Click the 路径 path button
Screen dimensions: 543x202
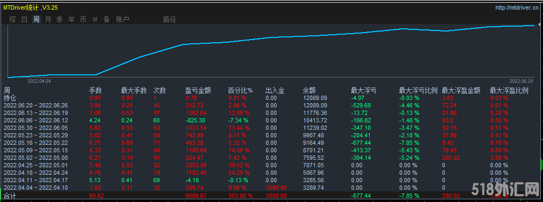tap(170, 19)
